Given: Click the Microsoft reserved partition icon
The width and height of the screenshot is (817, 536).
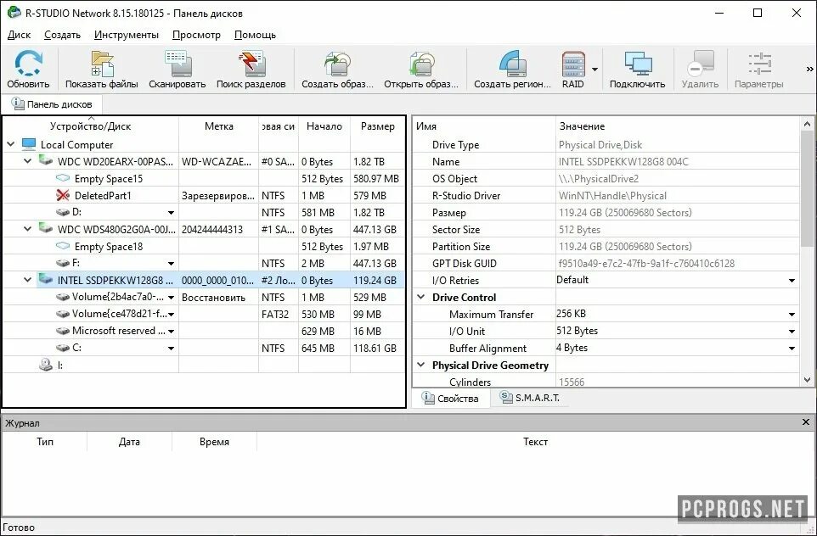Looking at the screenshot, I should [63, 331].
